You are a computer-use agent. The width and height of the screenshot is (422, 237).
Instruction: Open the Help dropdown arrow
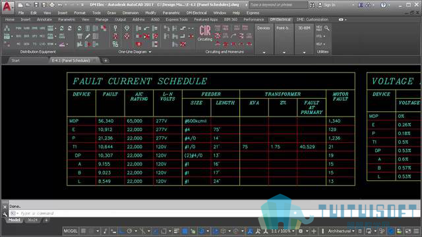click(389, 5)
